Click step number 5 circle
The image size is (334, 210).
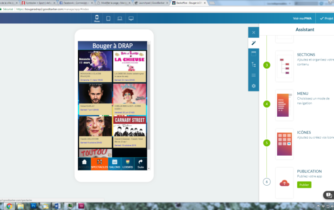pyautogui.click(x=267, y=143)
